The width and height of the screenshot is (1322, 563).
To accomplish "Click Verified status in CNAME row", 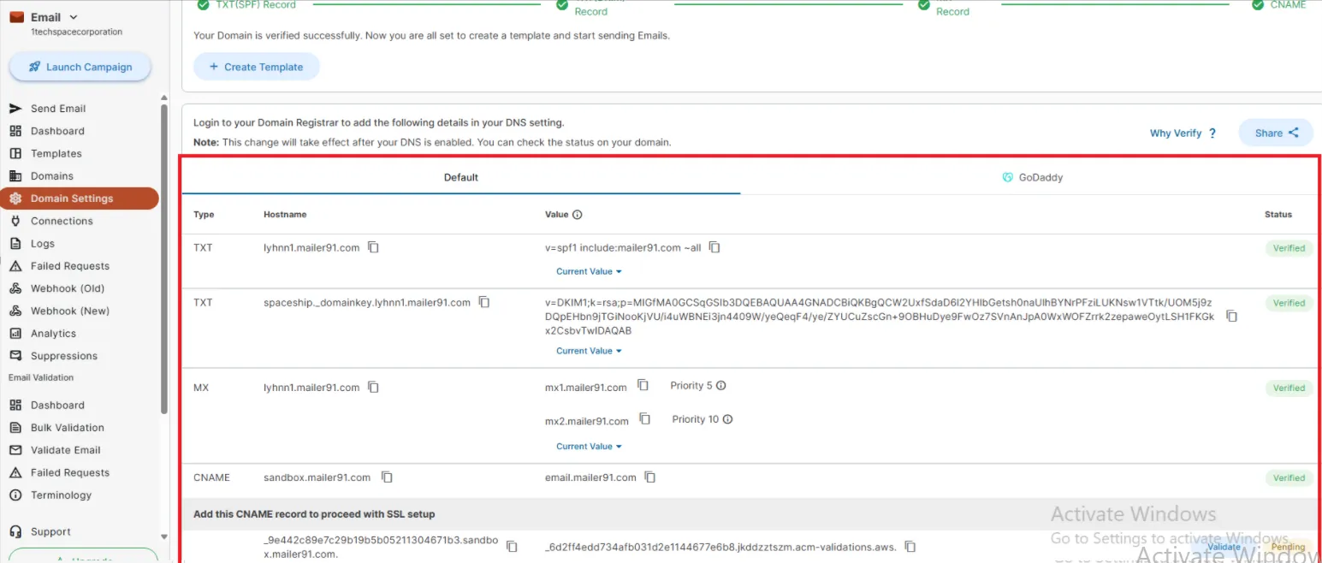I will pyautogui.click(x=1289, y=478).
